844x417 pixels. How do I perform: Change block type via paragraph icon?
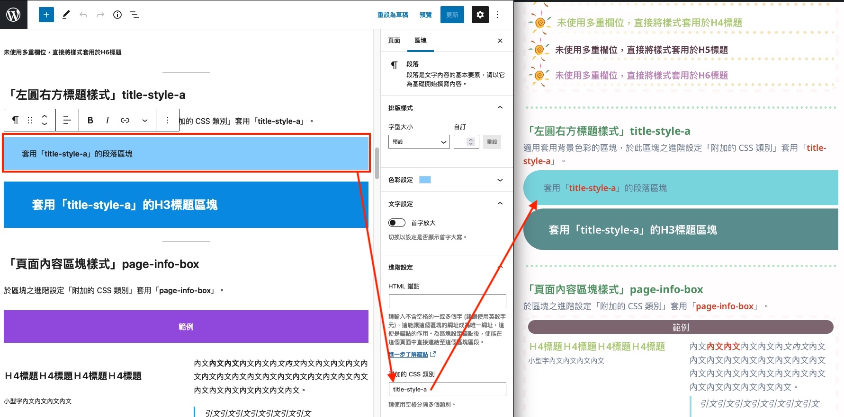coord(16,120)
